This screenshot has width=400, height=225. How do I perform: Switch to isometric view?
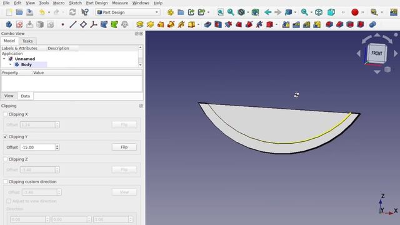click(319, 12)
